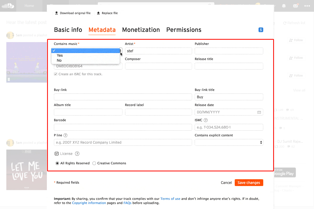Click the blue monetization dollar icon
Viewport: 314px width, 209px height.
click(x=261, y=30)
